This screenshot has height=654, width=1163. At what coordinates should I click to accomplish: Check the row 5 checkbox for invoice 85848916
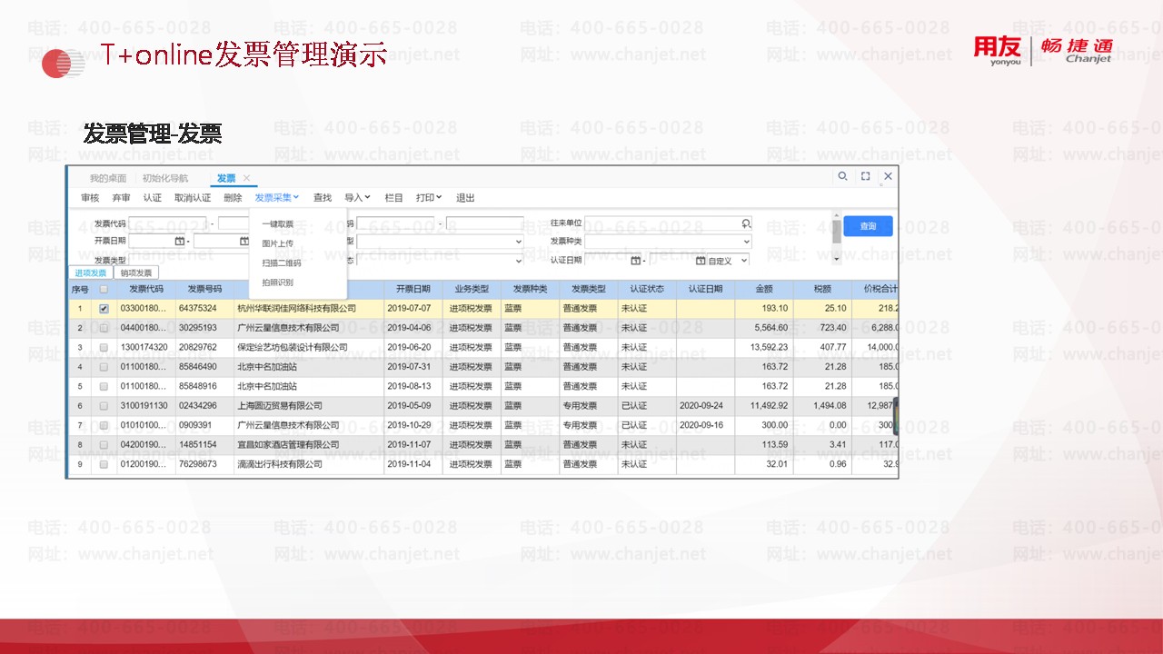(x=104, y=386)
